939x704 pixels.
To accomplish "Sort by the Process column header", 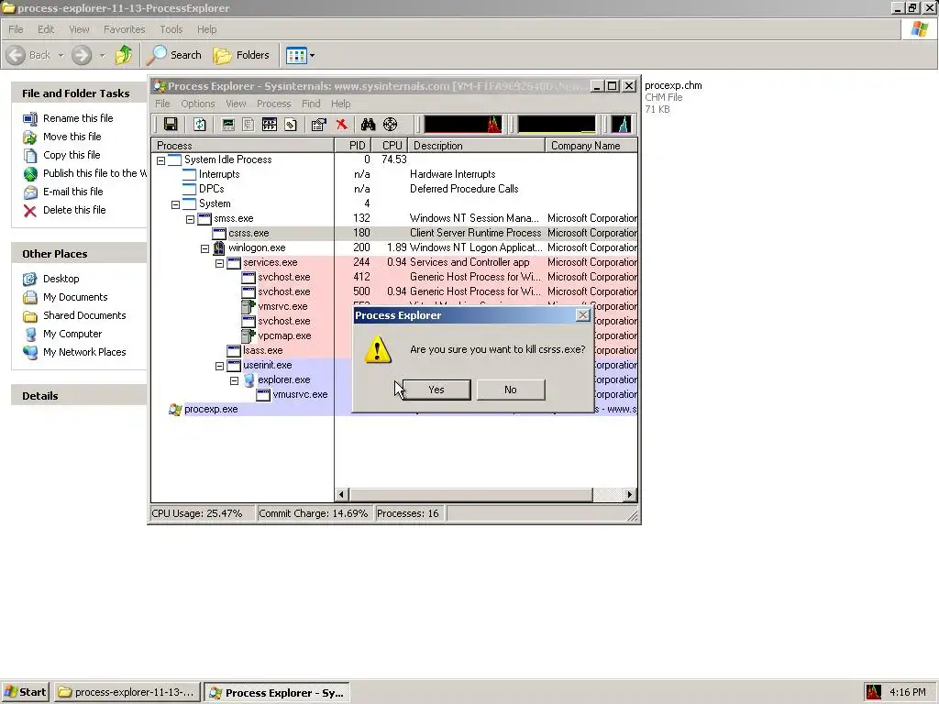I will [242, 146].
